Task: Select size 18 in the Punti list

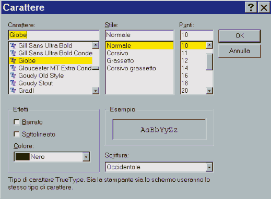Action: 193,83
